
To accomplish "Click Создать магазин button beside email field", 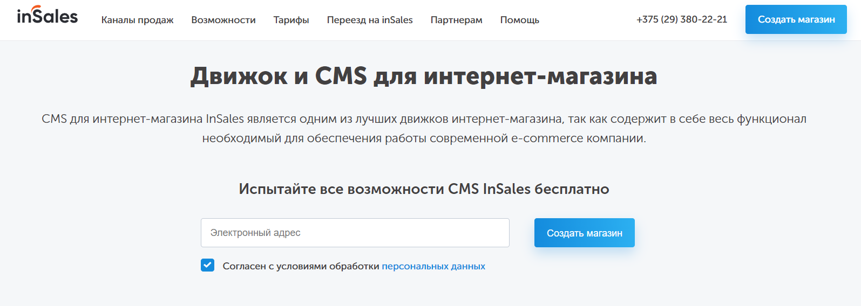I will [585, 233].
